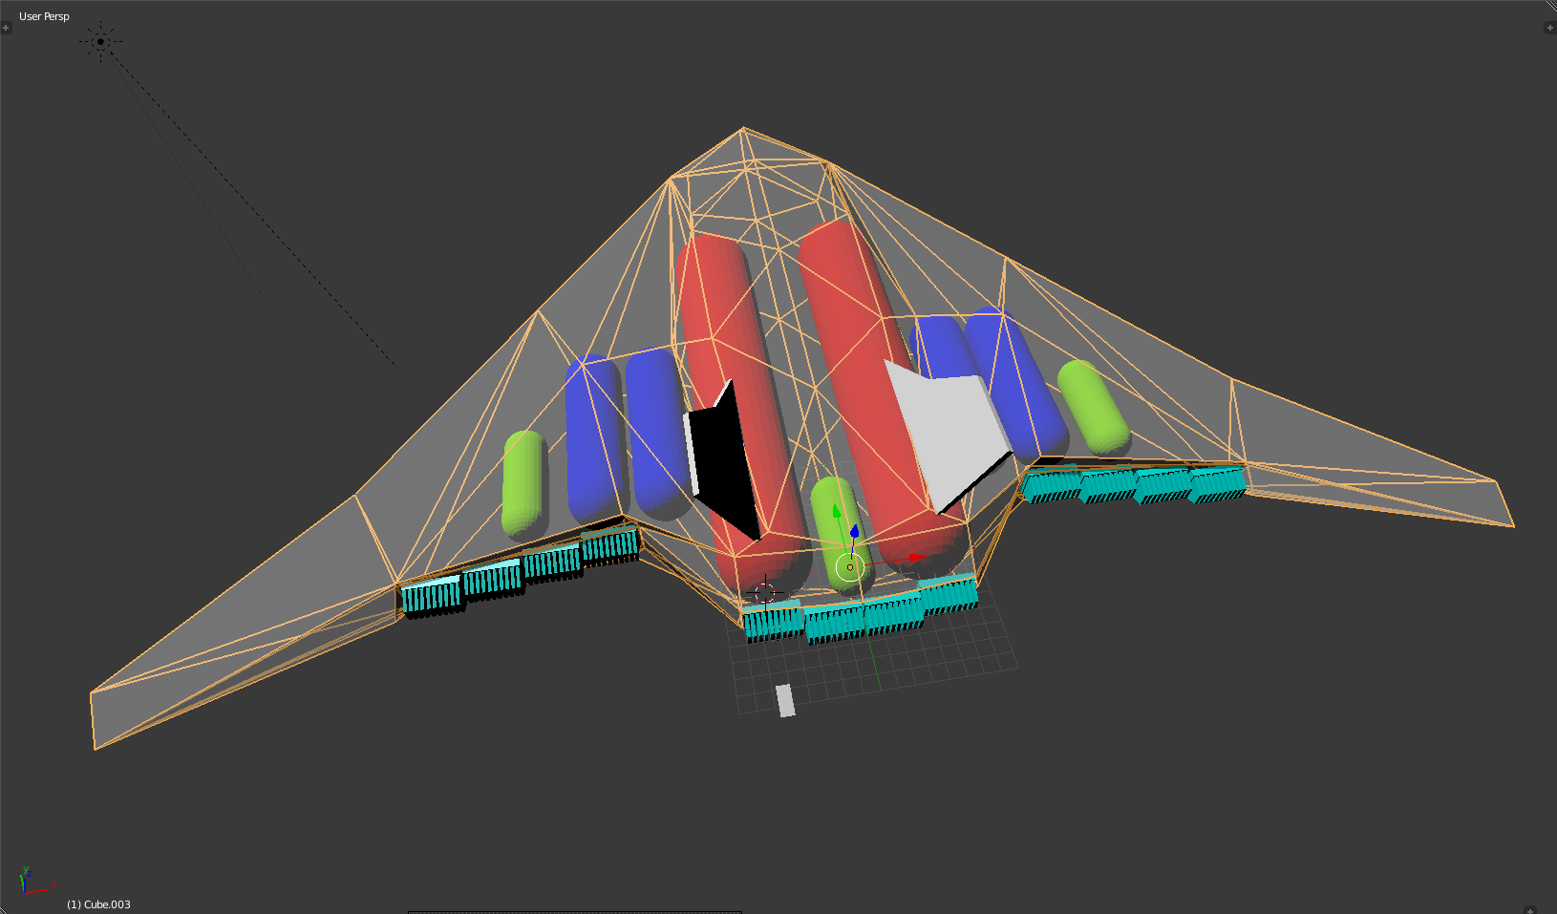Grab the red X-axis manipulator arrow

tap(915, 558)
